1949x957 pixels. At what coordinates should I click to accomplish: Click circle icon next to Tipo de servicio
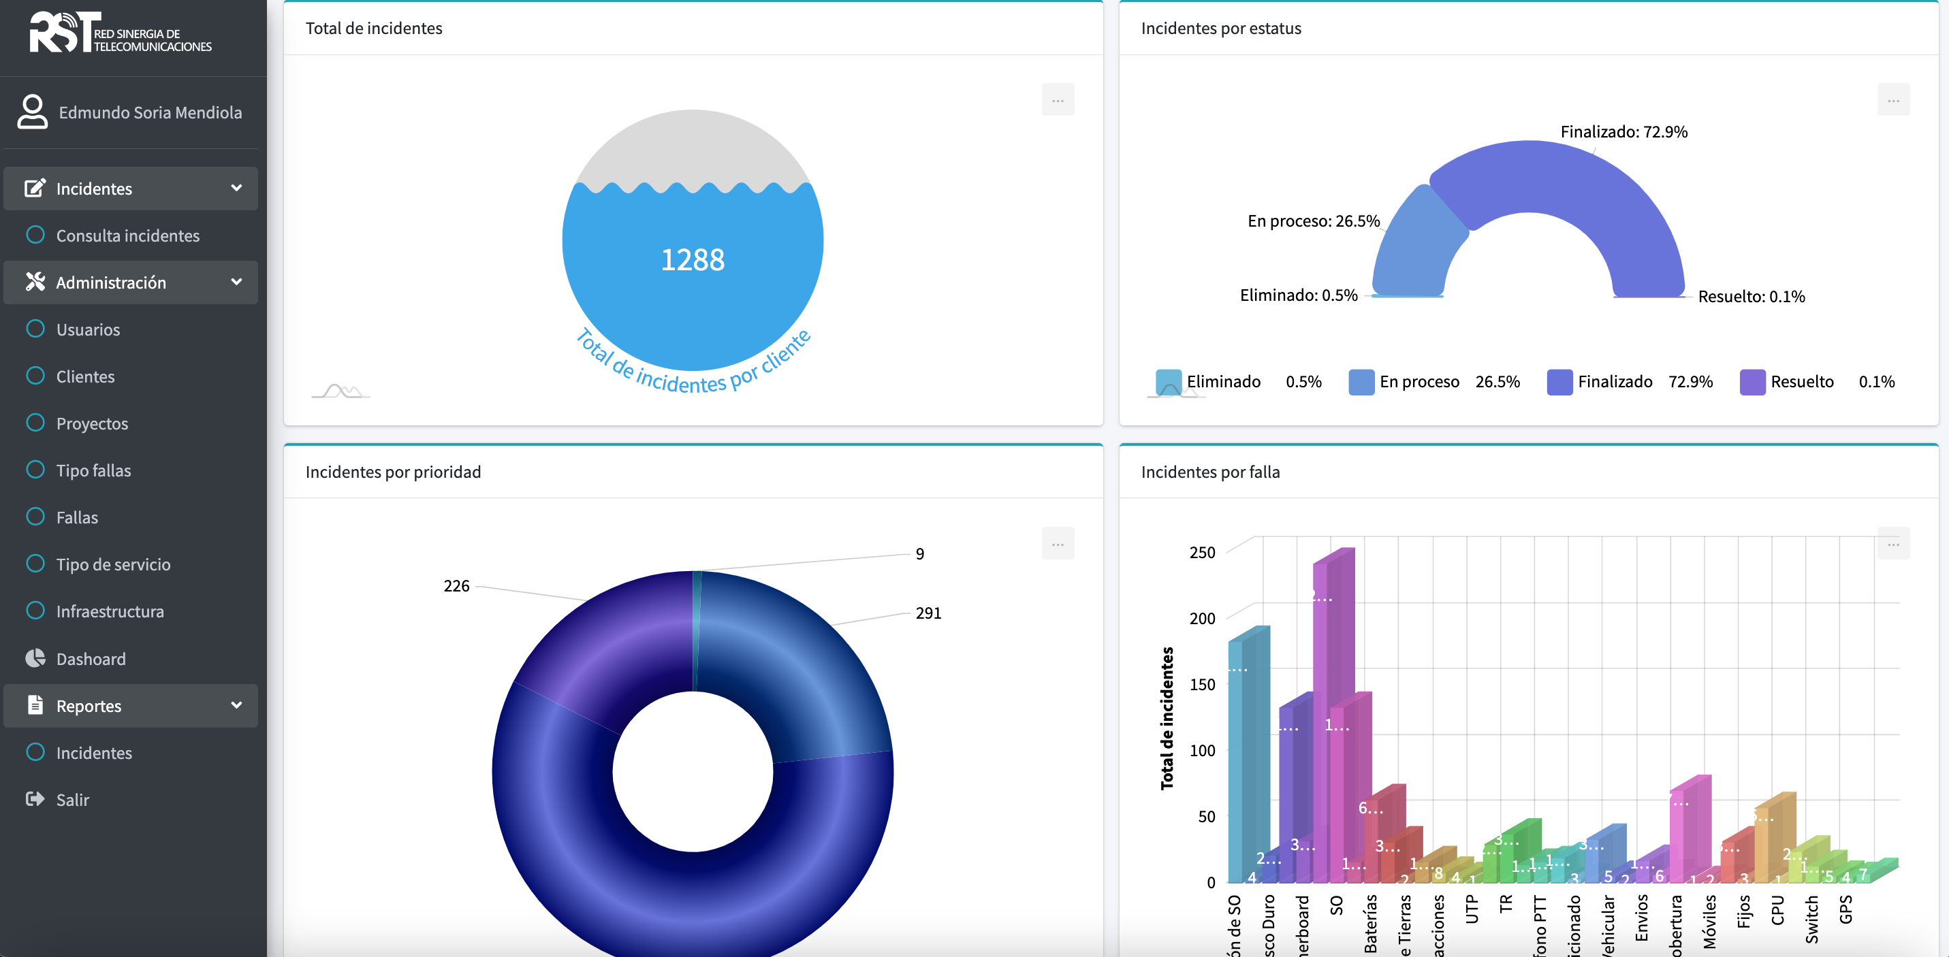coord(35,563)
